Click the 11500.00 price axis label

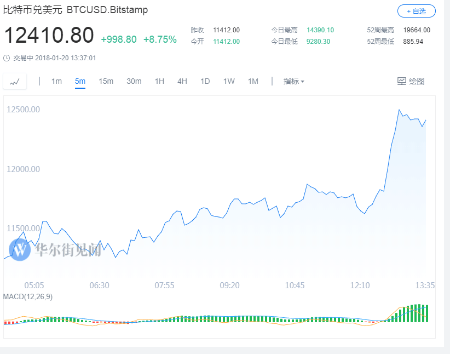pos(23,229)
